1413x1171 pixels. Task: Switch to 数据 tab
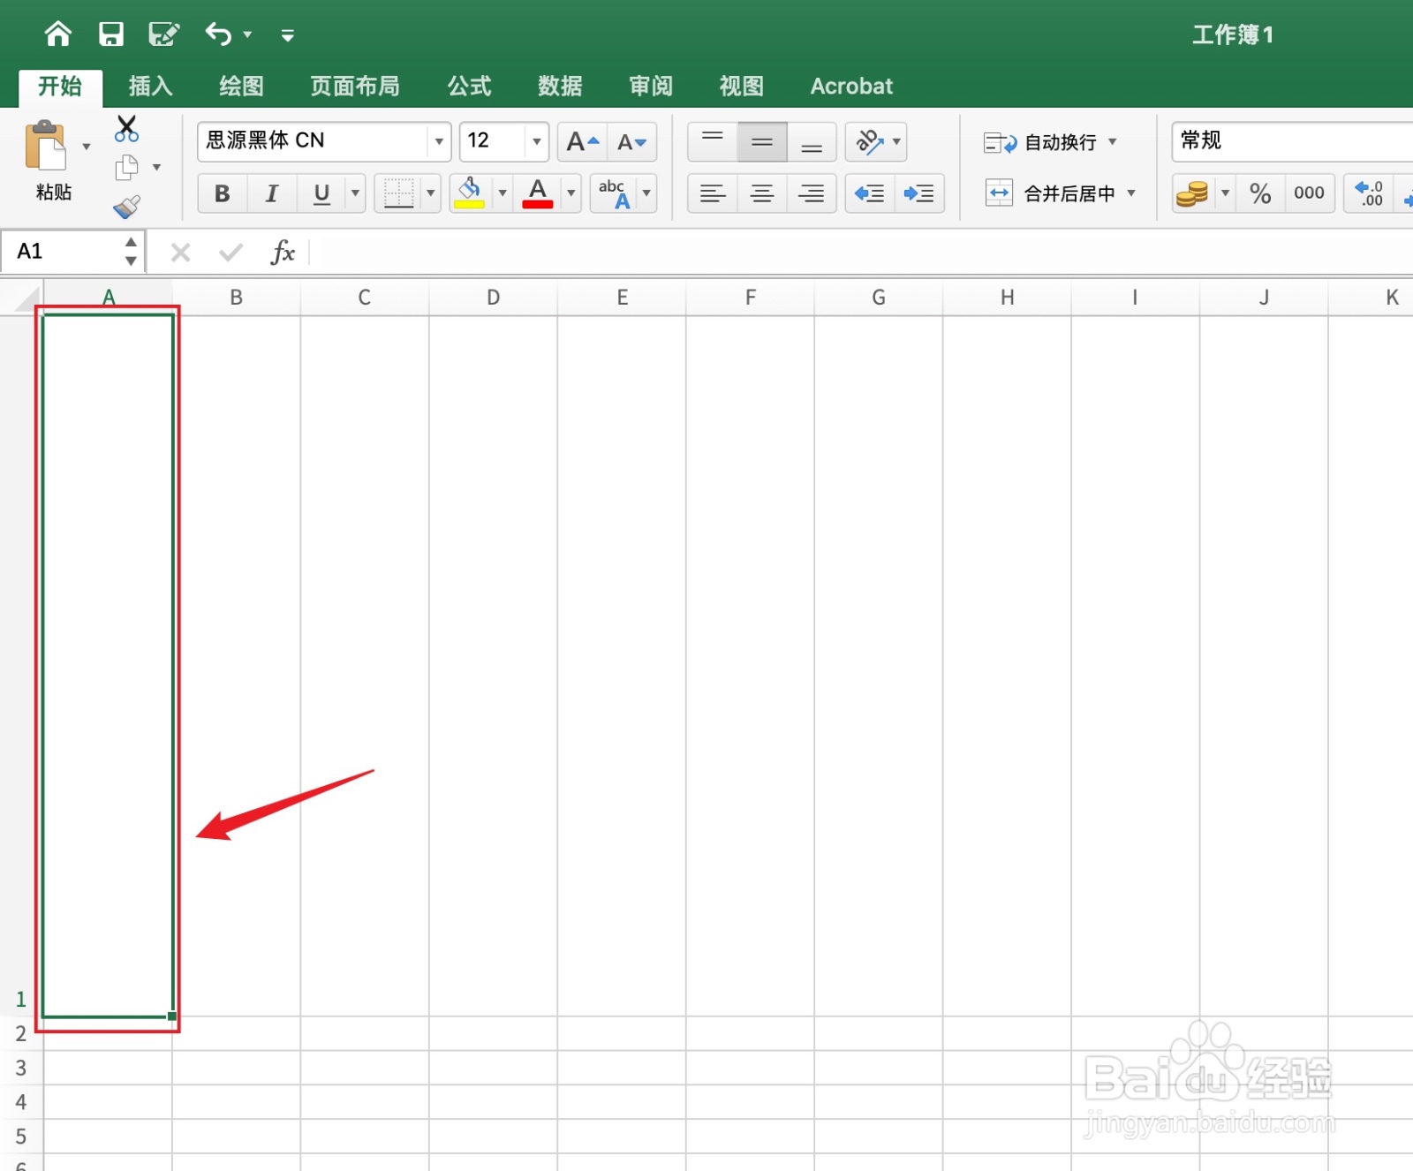[x=560, y=87]
